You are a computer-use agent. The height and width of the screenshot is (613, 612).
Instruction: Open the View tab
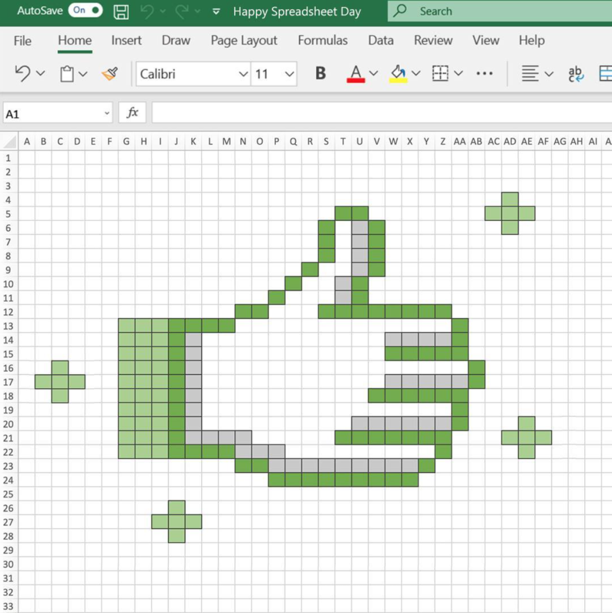coord(486,40)
